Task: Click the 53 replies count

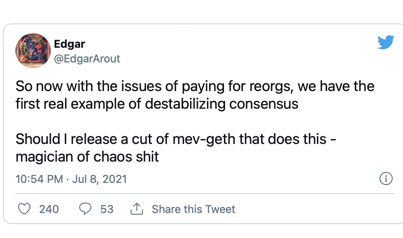Action: click(107, 209)
